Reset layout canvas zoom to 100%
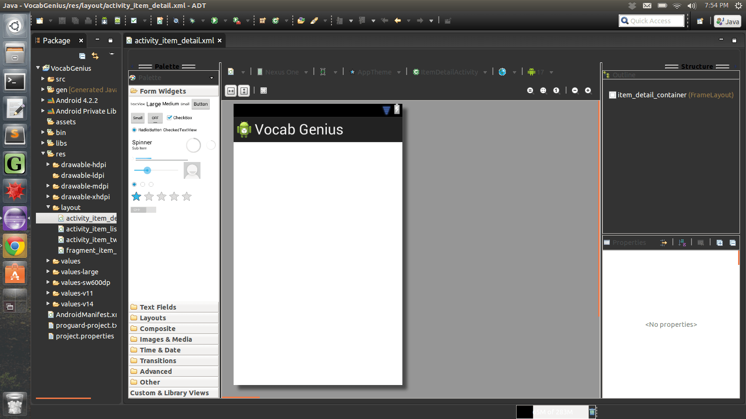Viewport: 746px width, 419px height. [556, 90]
